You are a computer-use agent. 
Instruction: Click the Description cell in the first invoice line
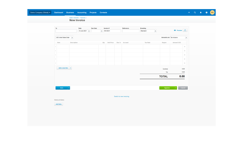click(x=84, y=46)
